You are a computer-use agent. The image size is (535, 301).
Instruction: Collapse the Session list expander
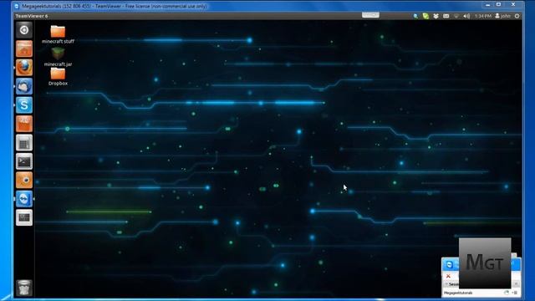tap(446, 284)
